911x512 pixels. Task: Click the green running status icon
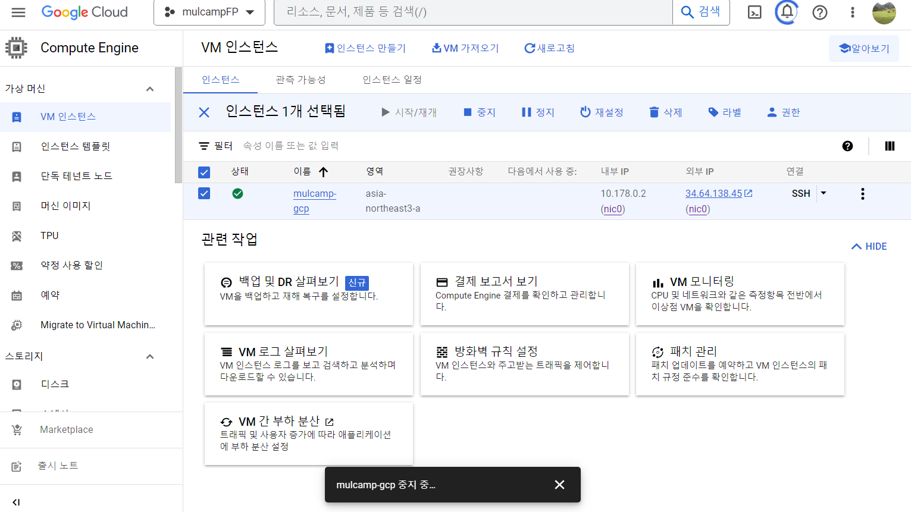tap(237, 193)
